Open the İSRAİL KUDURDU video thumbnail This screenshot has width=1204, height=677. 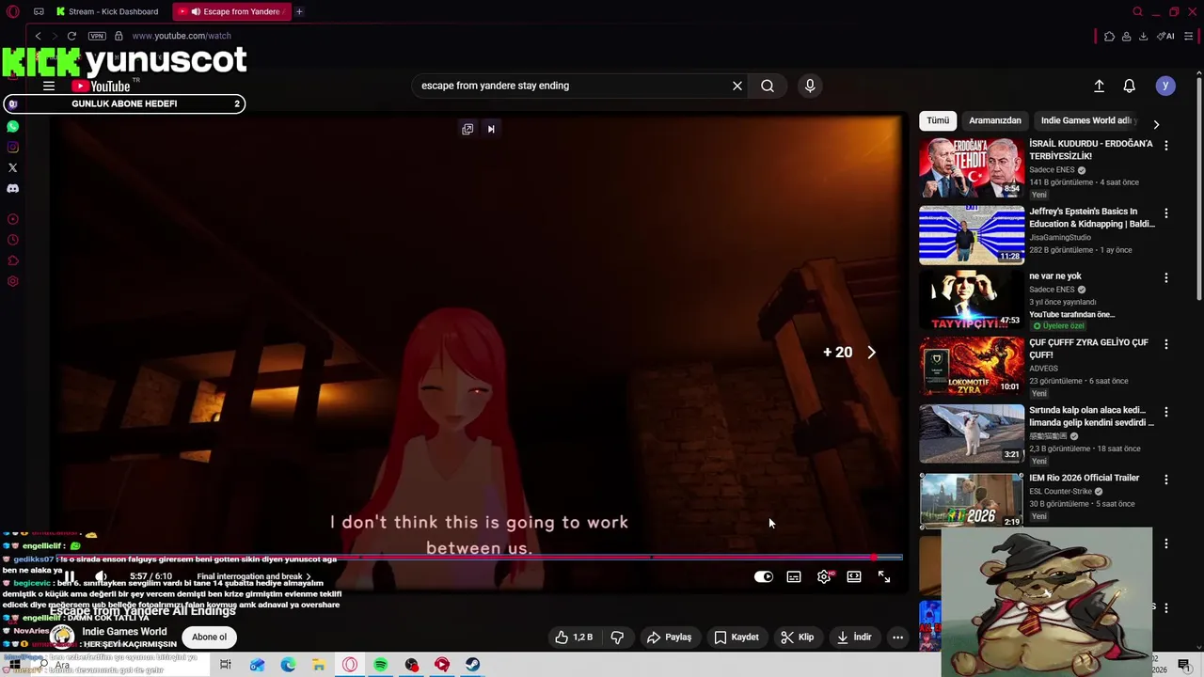[x=972, y=167]
